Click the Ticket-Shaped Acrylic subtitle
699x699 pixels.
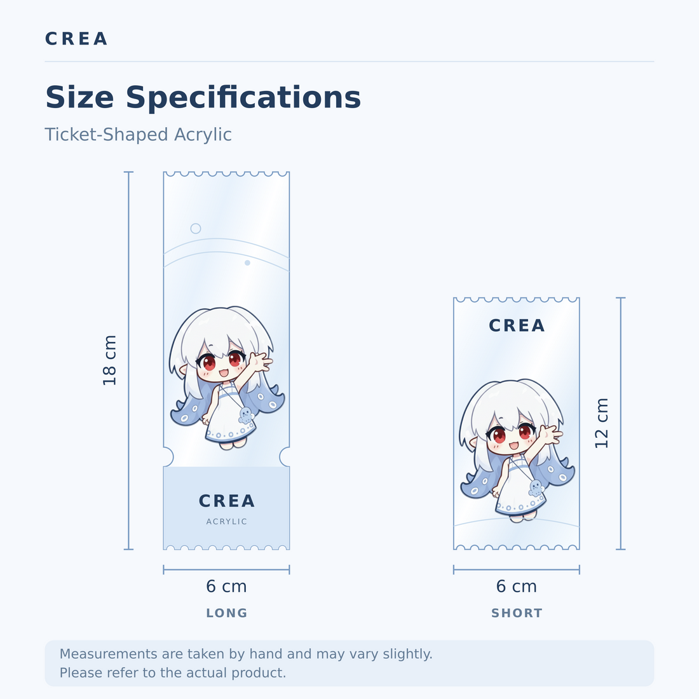click(x=138, y=135)
